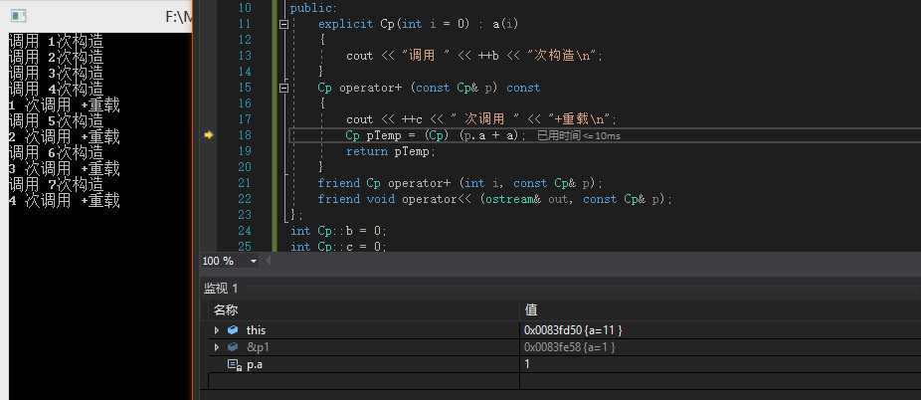Click the blue object icon beside 'this'
Screen dimensions: 921x400
click(233, 329)
